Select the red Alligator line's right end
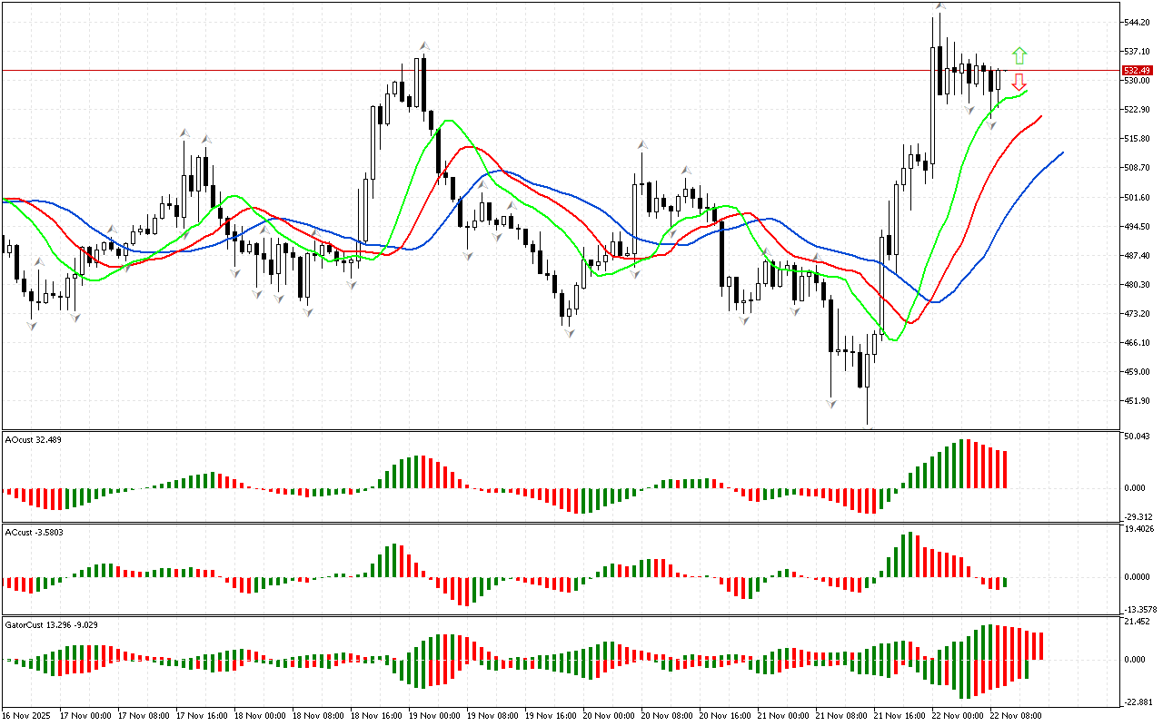This screenshot has height=726, width=1163. [1040, 116]
